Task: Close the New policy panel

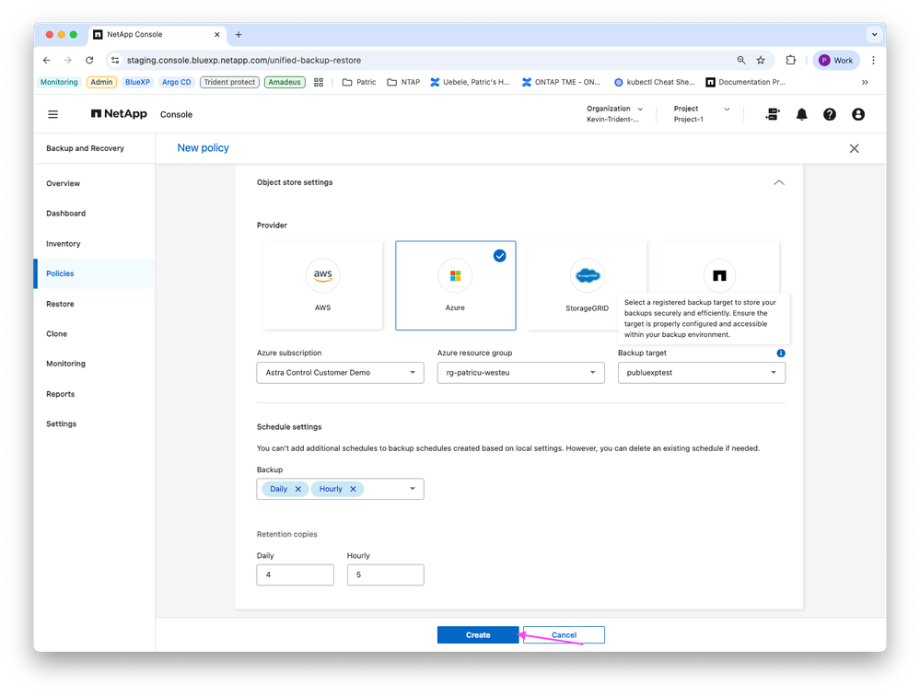Action: [854, 148]
